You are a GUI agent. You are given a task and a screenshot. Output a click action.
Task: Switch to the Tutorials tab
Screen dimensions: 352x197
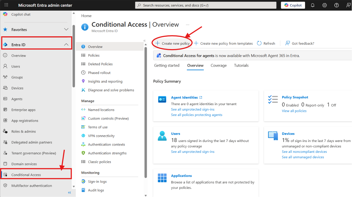pyautogui.click(x=241, y=65)
